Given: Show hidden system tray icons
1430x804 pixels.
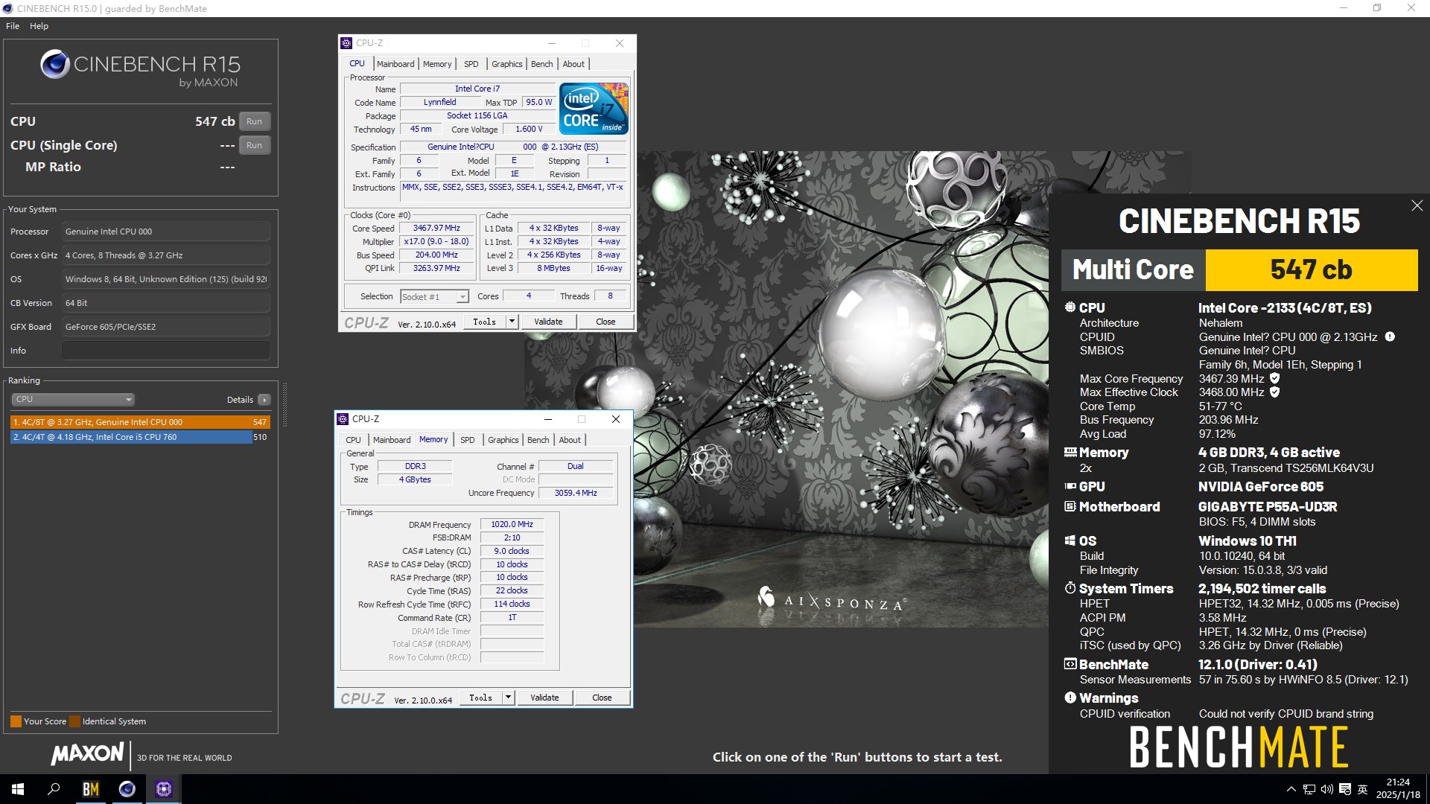Looking at the screenshot, I should tap(1291, 789).
